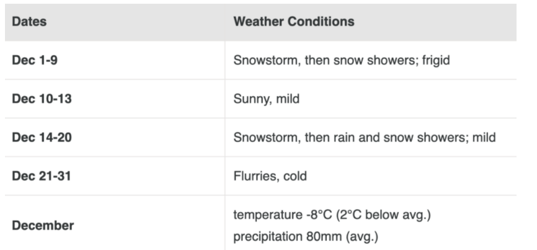Click the 'Sunny, mild' forecast text
Image resolution: width=537 pixels, height=250 pixels.
pyautogui.click(x=267, y=99)
